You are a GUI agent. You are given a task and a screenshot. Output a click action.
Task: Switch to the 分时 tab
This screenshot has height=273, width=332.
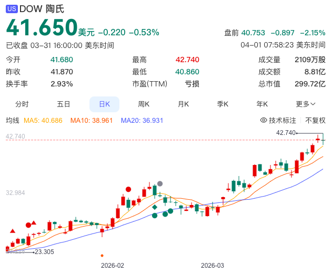pos(22,104)
